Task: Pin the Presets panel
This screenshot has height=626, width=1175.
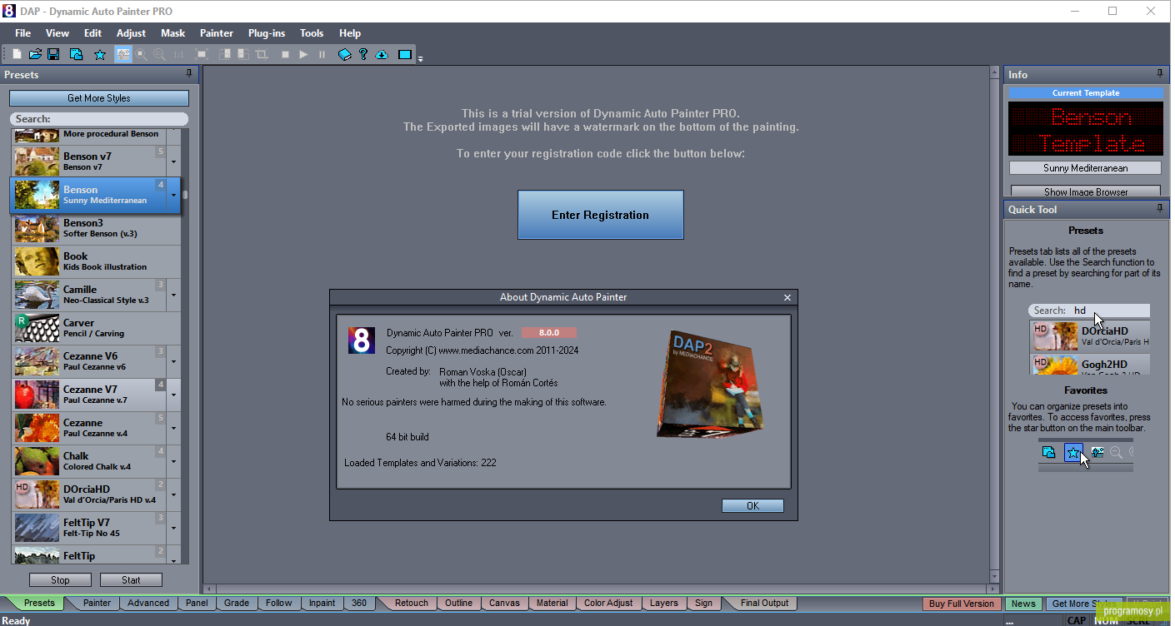Action: click(x=189, y=74)
